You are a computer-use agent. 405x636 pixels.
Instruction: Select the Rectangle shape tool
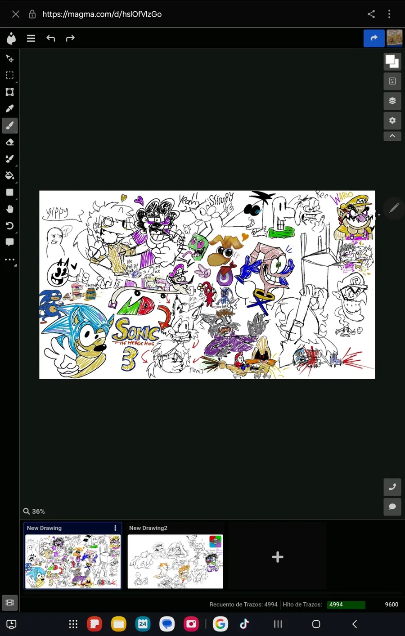(x=9, y=192)
